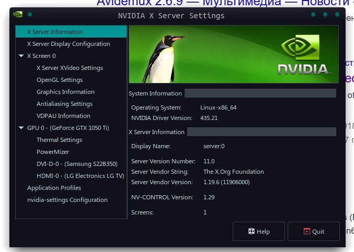The height and width of the screenshot is (252, 354).
Task: Click NV-CONTROL version value 1.29
Action: tap(209, 197)
